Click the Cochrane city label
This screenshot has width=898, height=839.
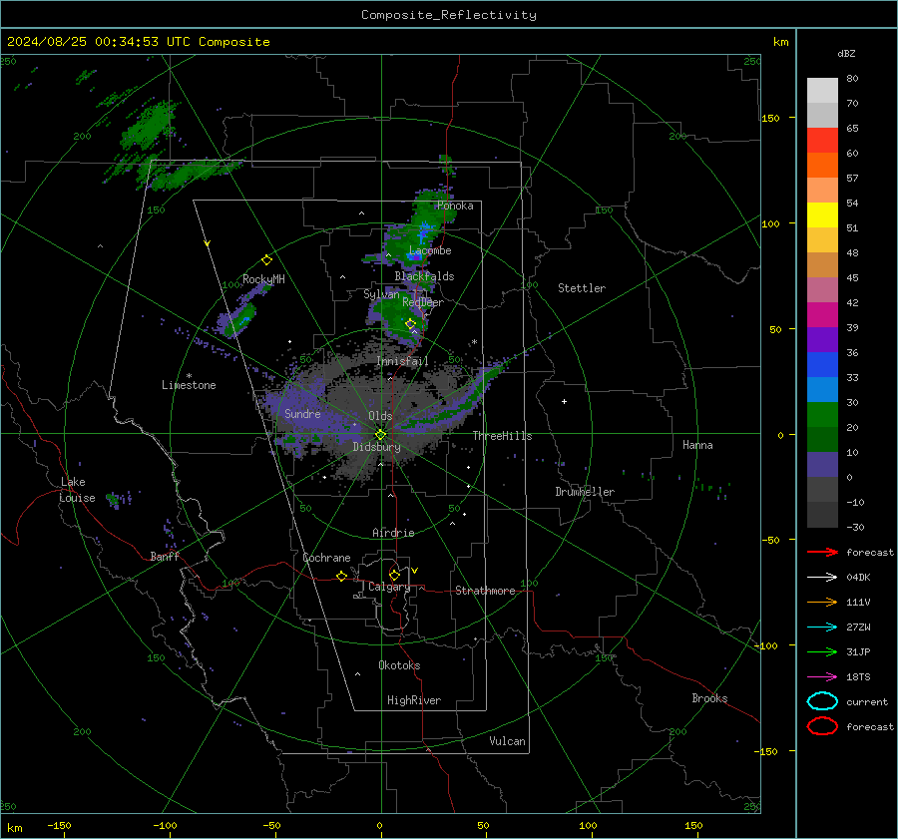(326, 558)
